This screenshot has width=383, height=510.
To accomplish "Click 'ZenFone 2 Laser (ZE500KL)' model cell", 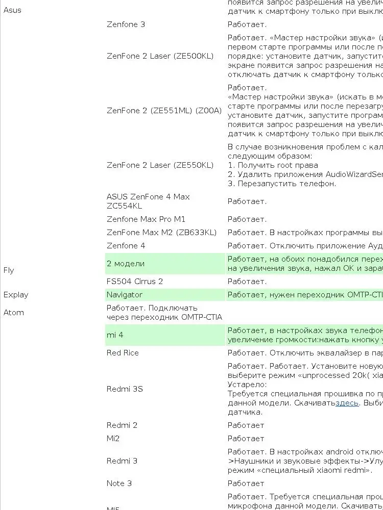I will [x=160, y=56].
